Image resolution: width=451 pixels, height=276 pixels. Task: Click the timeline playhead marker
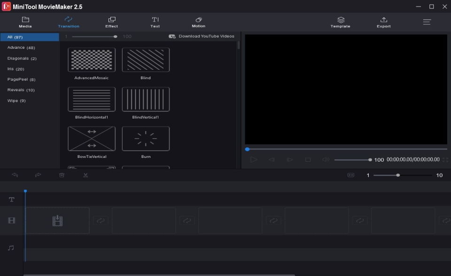pyautogui.click(x=25, y=191)
